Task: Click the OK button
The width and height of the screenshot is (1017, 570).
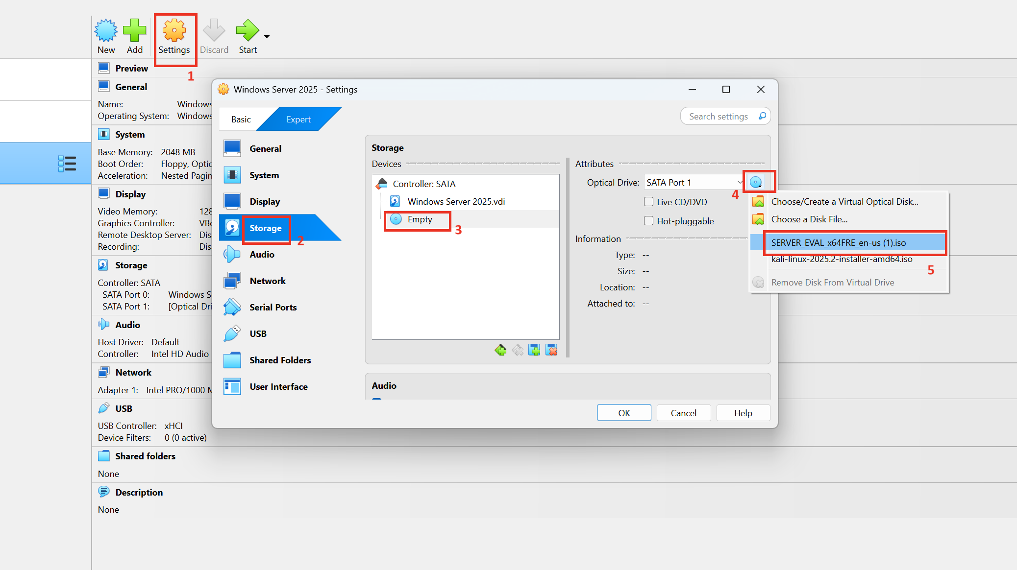Action: pos(624,413)
